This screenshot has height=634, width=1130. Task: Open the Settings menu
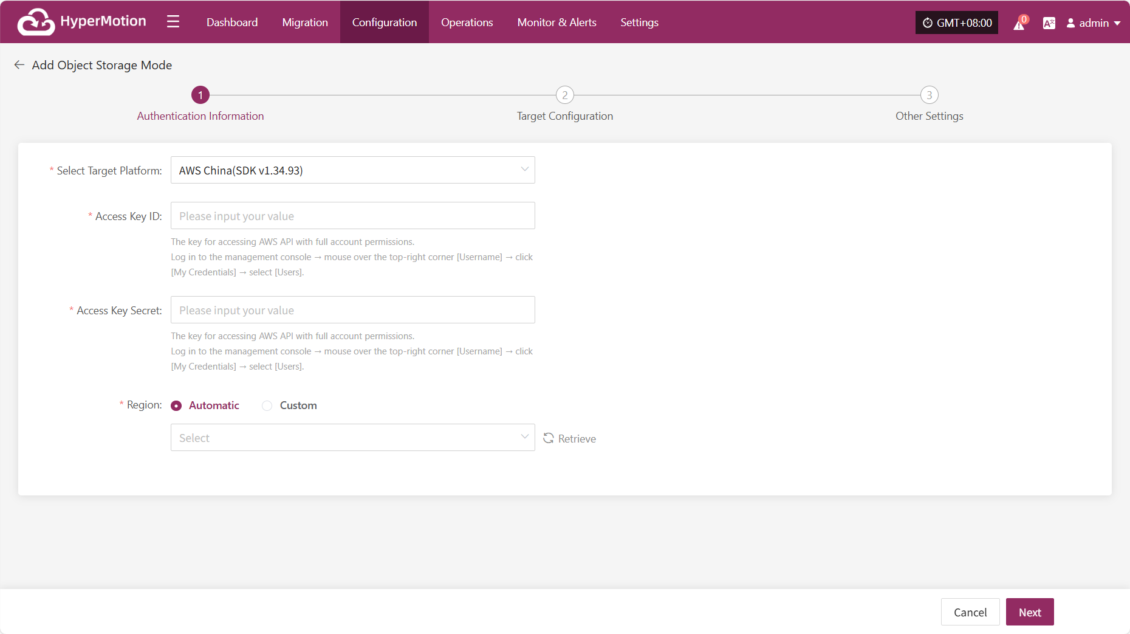click(x=640, y=22)
